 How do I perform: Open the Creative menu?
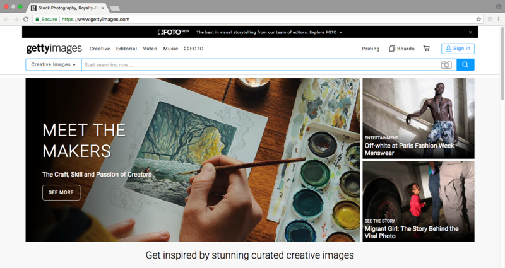click(x=100, y=49)
